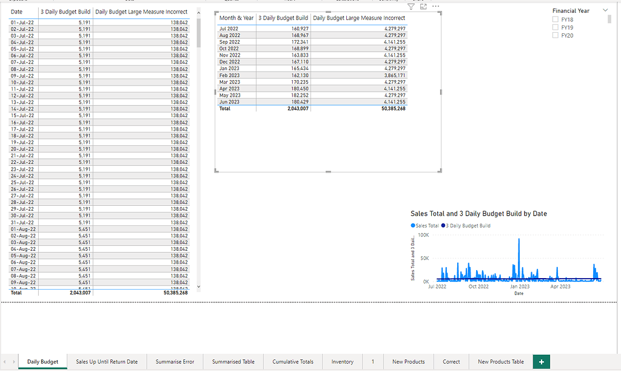Add a new report page with the plus icon
621x371 pixels.
click(x=541, y=361)
